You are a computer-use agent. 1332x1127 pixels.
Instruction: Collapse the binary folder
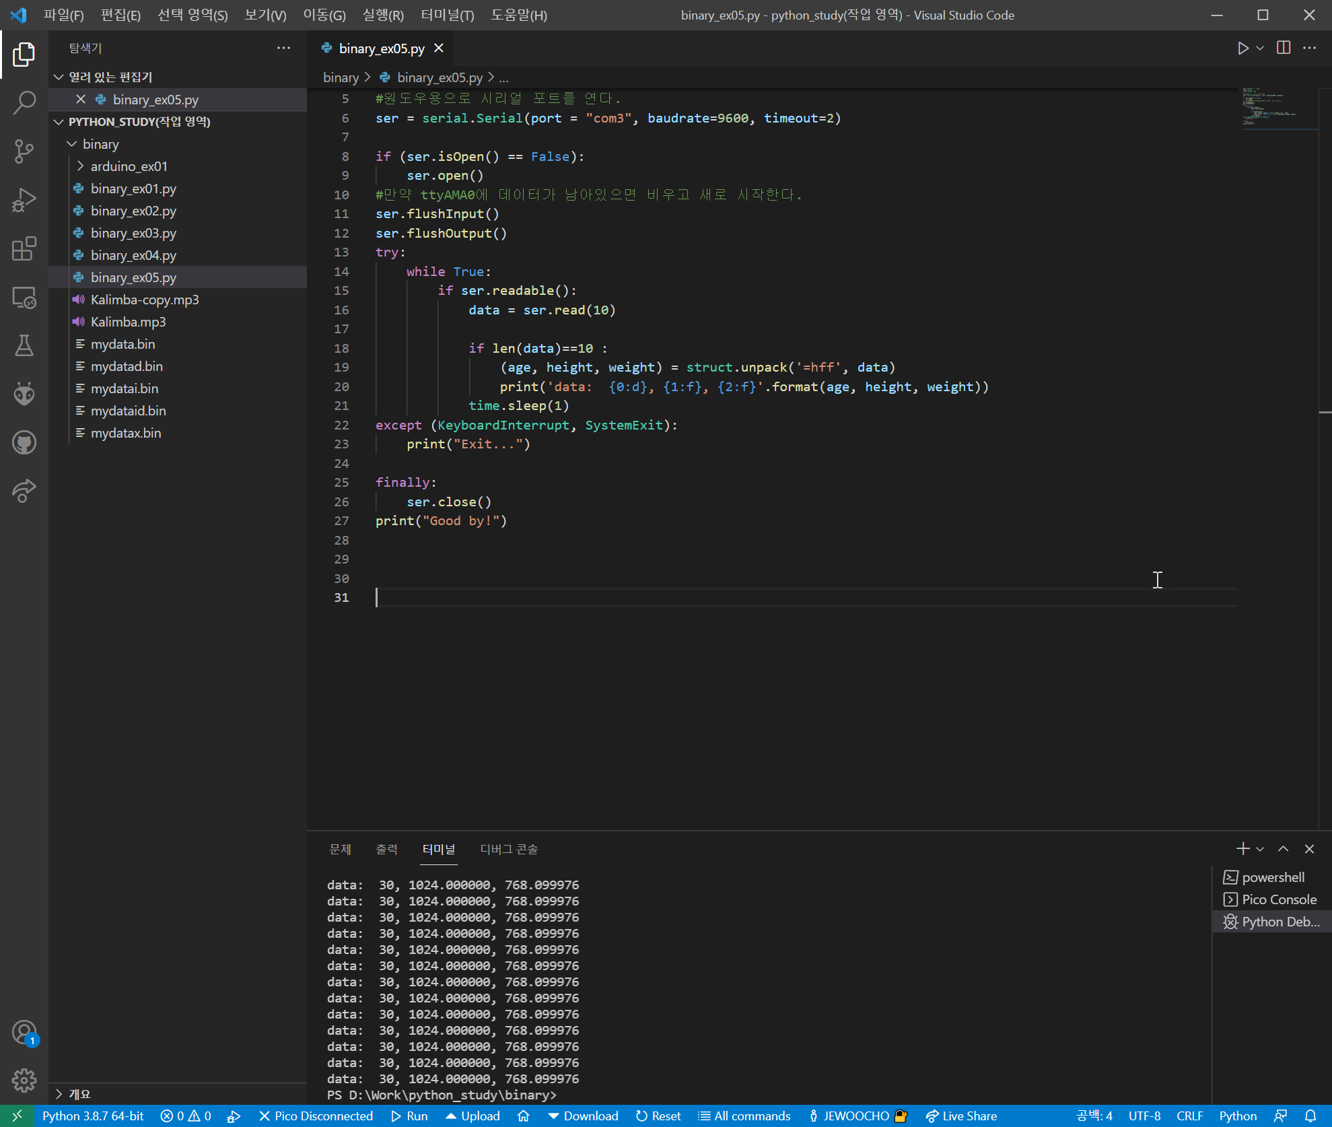point(100,144)
